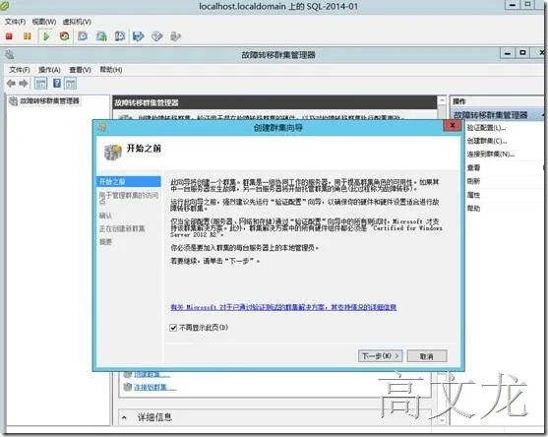Click the blue help icon in the toolbar
The height and width of the screenshot is (437, 548).
point(57,84)
